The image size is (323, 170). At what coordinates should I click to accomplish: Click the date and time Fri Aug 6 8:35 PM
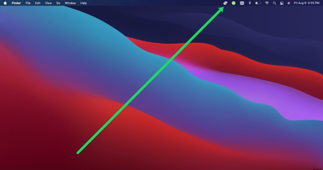pyautogui.click(x=306, y=3)
